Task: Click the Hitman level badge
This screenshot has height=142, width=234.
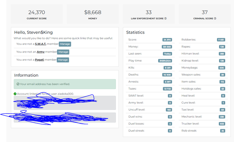Action: [x=222, y=54]
